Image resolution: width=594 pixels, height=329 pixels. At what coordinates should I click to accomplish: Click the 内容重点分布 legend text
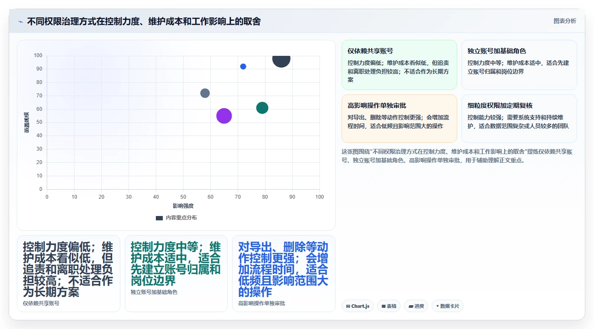click(x=181, y=218)
